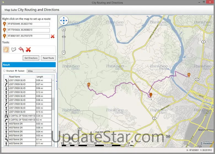Click the red undo arrow tool

[21, 49]
